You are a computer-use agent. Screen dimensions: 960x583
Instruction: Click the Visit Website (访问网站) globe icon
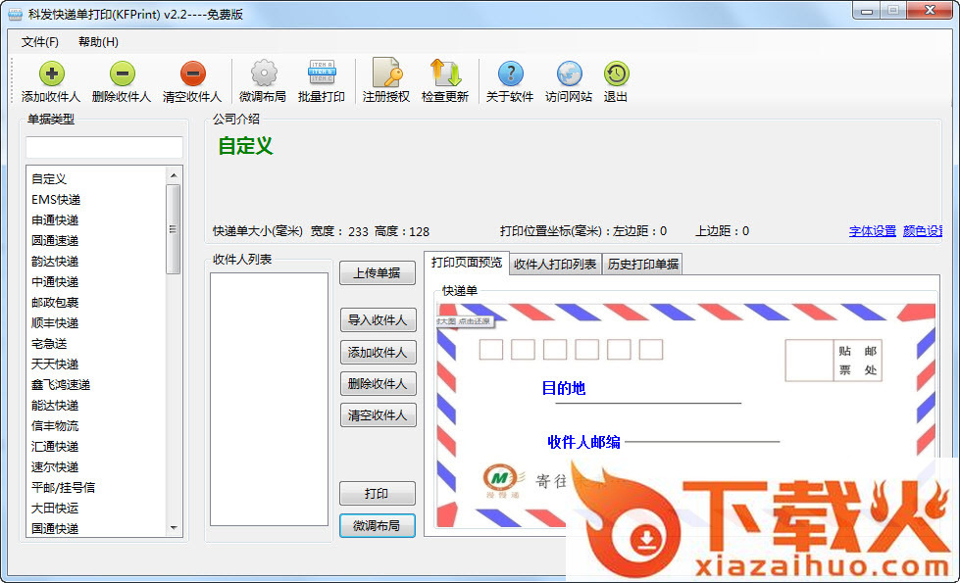click(x=569, y=74)
